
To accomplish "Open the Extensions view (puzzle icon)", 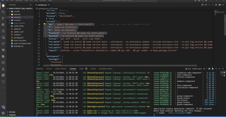I will coord(3,56).
